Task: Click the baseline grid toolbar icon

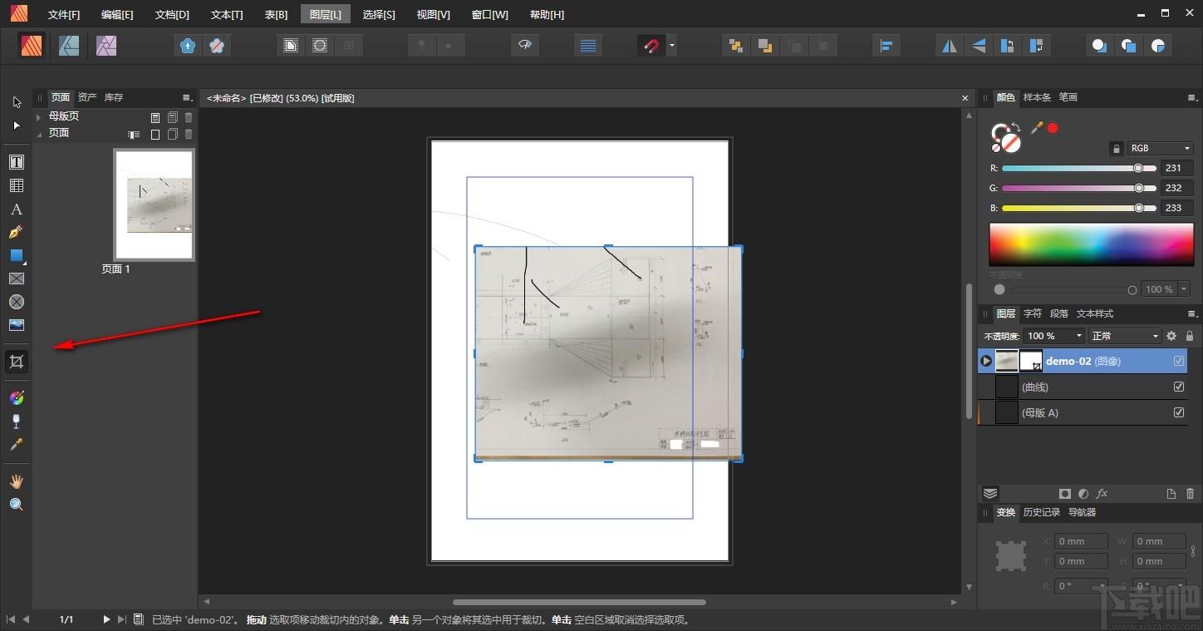Action: coord(588,46)
